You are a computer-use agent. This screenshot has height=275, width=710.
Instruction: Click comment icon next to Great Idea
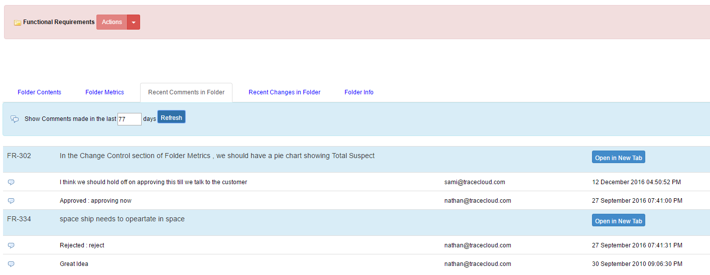tap(11, 264)
